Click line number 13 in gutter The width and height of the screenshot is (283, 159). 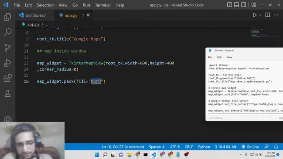click(26, 63)
